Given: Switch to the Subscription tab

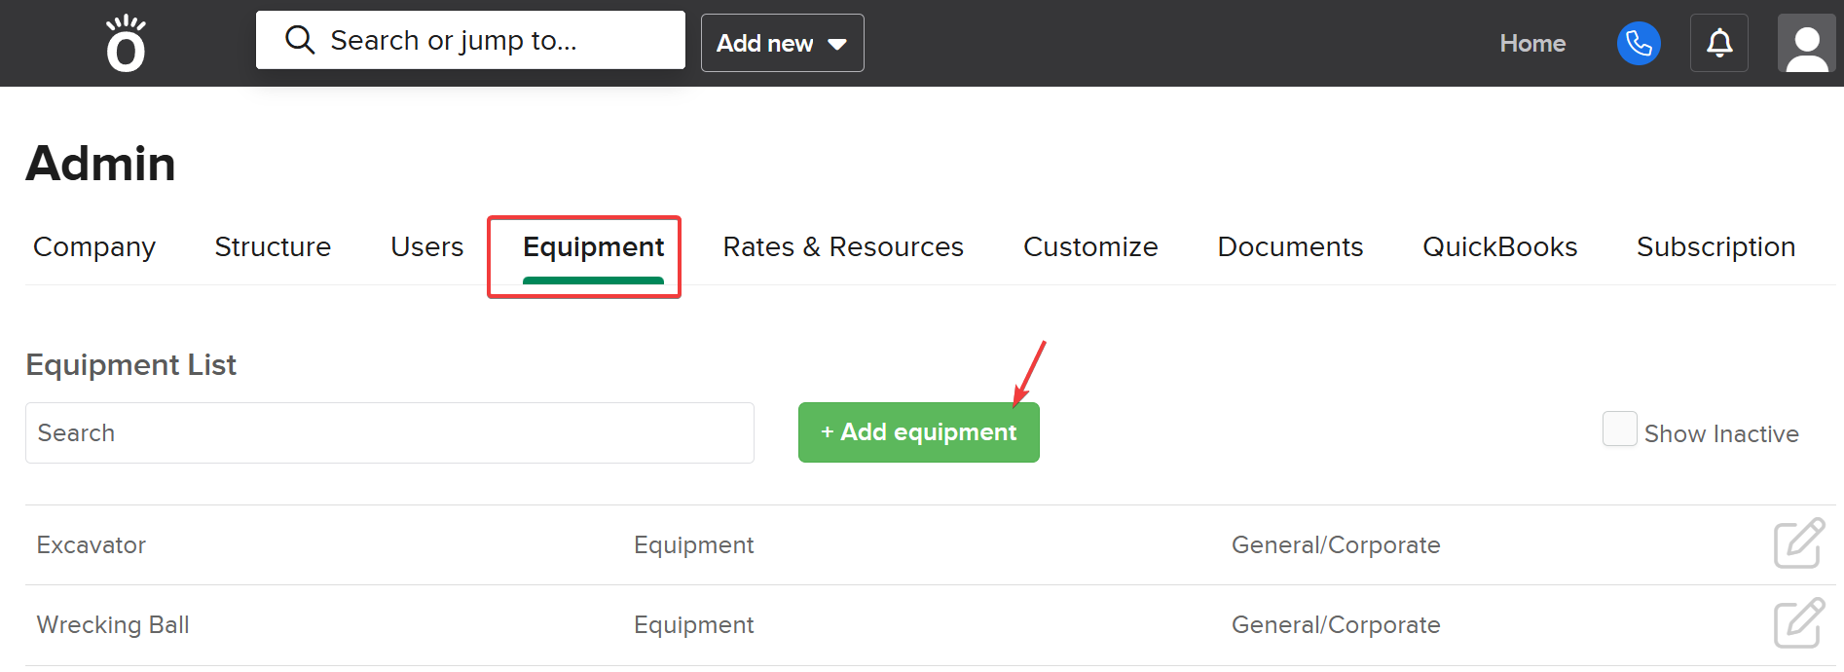Looking at the screenshot, I should click(1715, 247).
